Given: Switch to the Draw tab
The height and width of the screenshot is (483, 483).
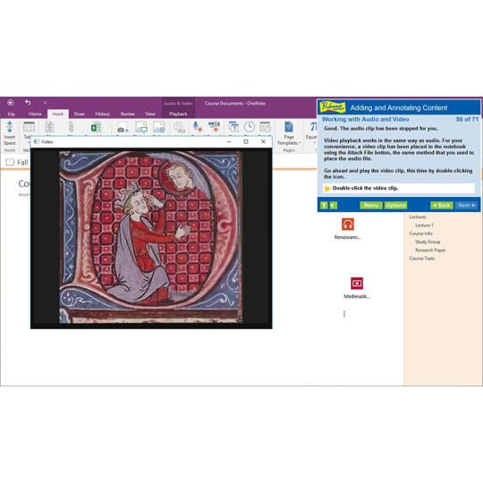Looking at the screenshot, I should coord(80,114).
